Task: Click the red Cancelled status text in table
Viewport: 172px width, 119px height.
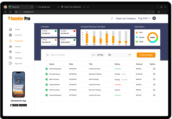Action: (118, 84)
